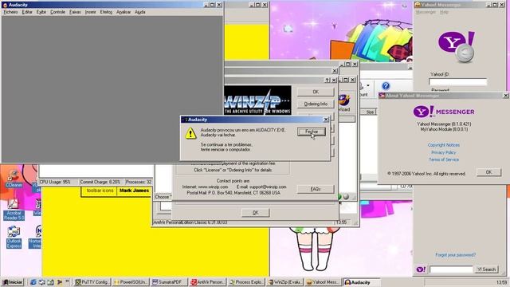Image resolution: width=510 pixels, height=287 pixels.
Task: Click Ordering Info in WinZip dialog
Action: tap(316, 104)
